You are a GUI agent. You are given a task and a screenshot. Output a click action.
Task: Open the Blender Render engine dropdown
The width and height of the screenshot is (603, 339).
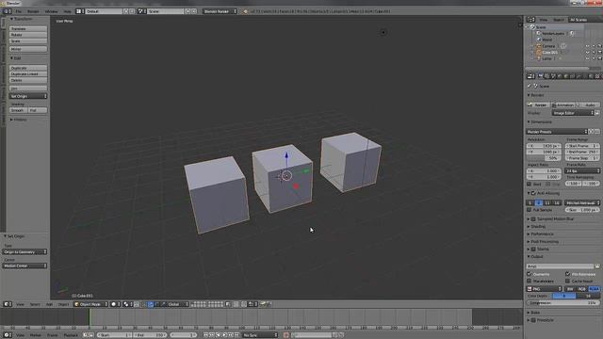pos(220,11)
